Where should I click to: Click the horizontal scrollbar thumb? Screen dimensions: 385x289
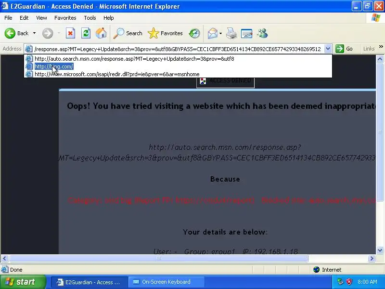[159, 258]
